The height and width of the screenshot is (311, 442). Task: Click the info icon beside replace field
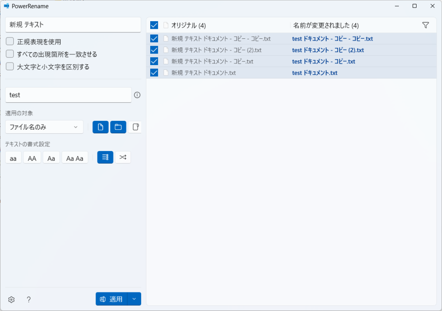pos(137,95)
